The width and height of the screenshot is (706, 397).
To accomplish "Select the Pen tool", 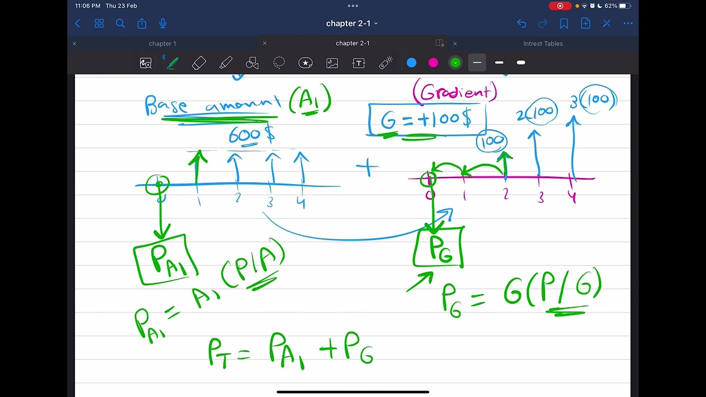I will [172, 63].
